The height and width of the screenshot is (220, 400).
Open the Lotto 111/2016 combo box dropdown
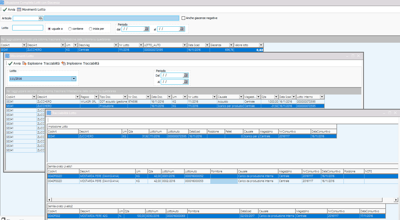(x=74, y=79)
